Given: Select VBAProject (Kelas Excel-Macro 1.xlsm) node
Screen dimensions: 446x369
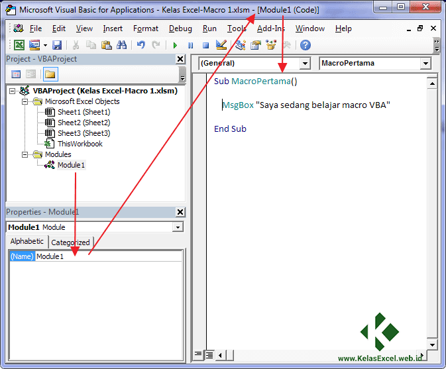Looking at the screenshot, I should (105, 91).
